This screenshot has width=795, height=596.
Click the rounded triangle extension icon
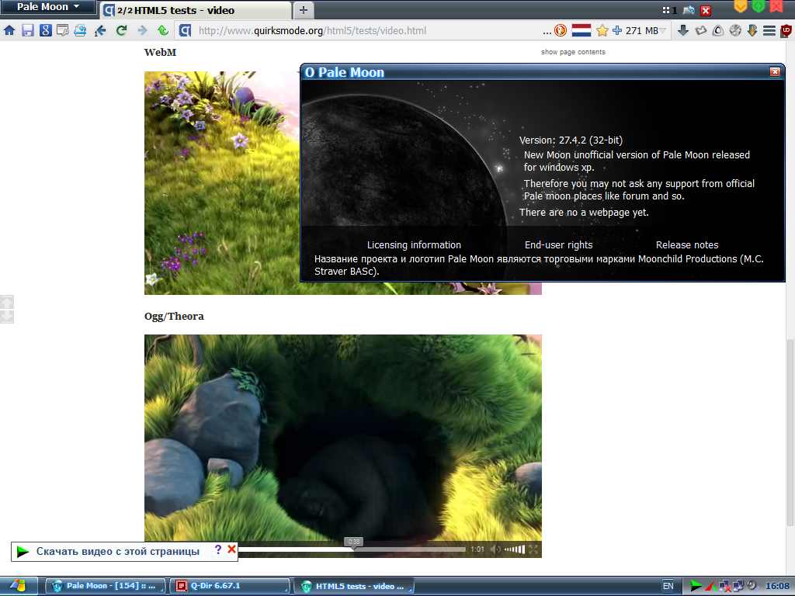(718, 30)
